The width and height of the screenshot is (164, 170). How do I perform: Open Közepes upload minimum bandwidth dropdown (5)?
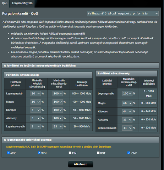35,110
